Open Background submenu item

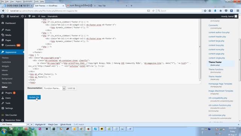tap(7, 79)
